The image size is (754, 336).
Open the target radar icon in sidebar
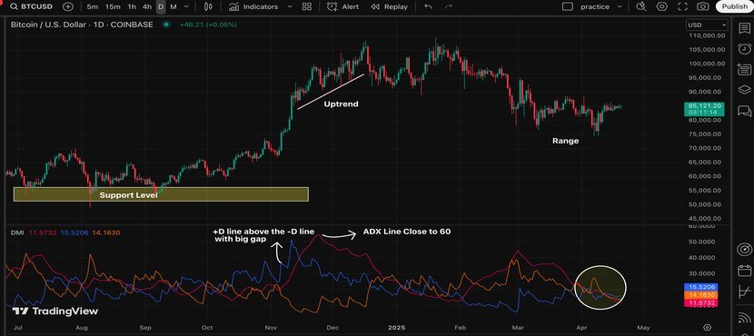(x=744, y=250)
